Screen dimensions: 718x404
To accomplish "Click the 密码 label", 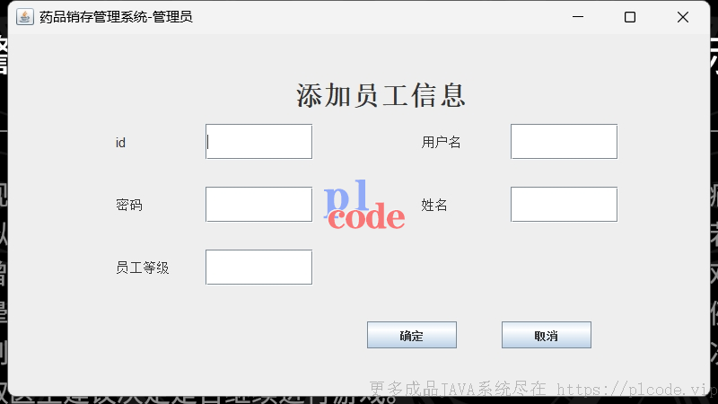I will point(129,205).
